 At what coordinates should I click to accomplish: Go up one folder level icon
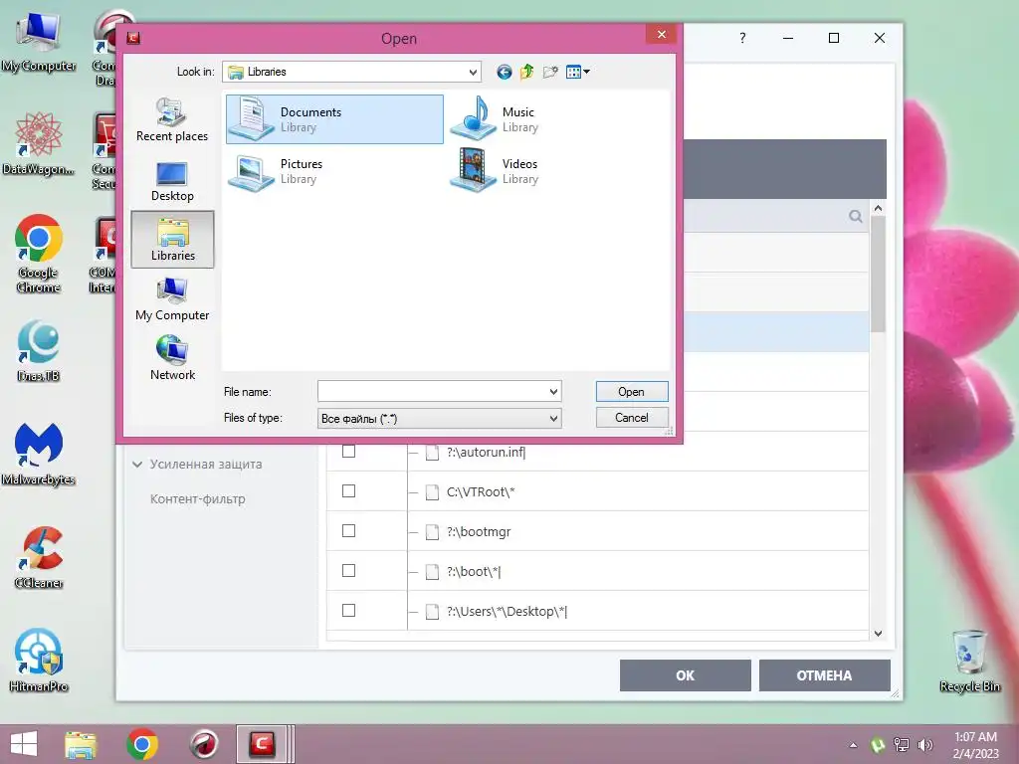point(527,72)
